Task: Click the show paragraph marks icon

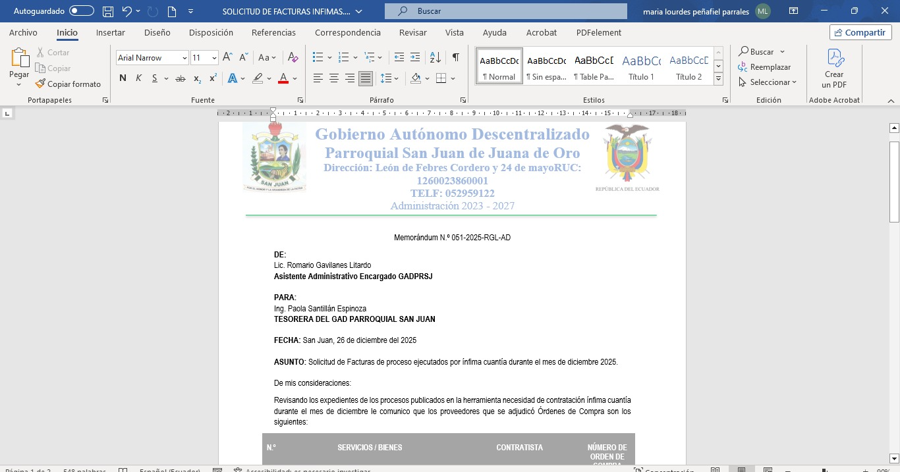Action: pyautogui.click(x=455, y=58)
